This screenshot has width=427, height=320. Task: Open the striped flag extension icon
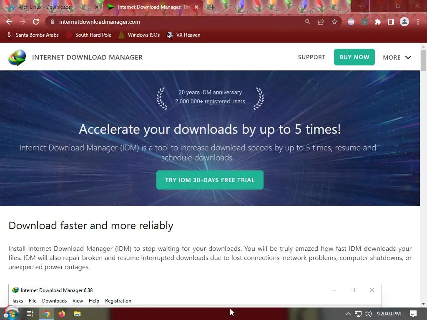(351, 22)
